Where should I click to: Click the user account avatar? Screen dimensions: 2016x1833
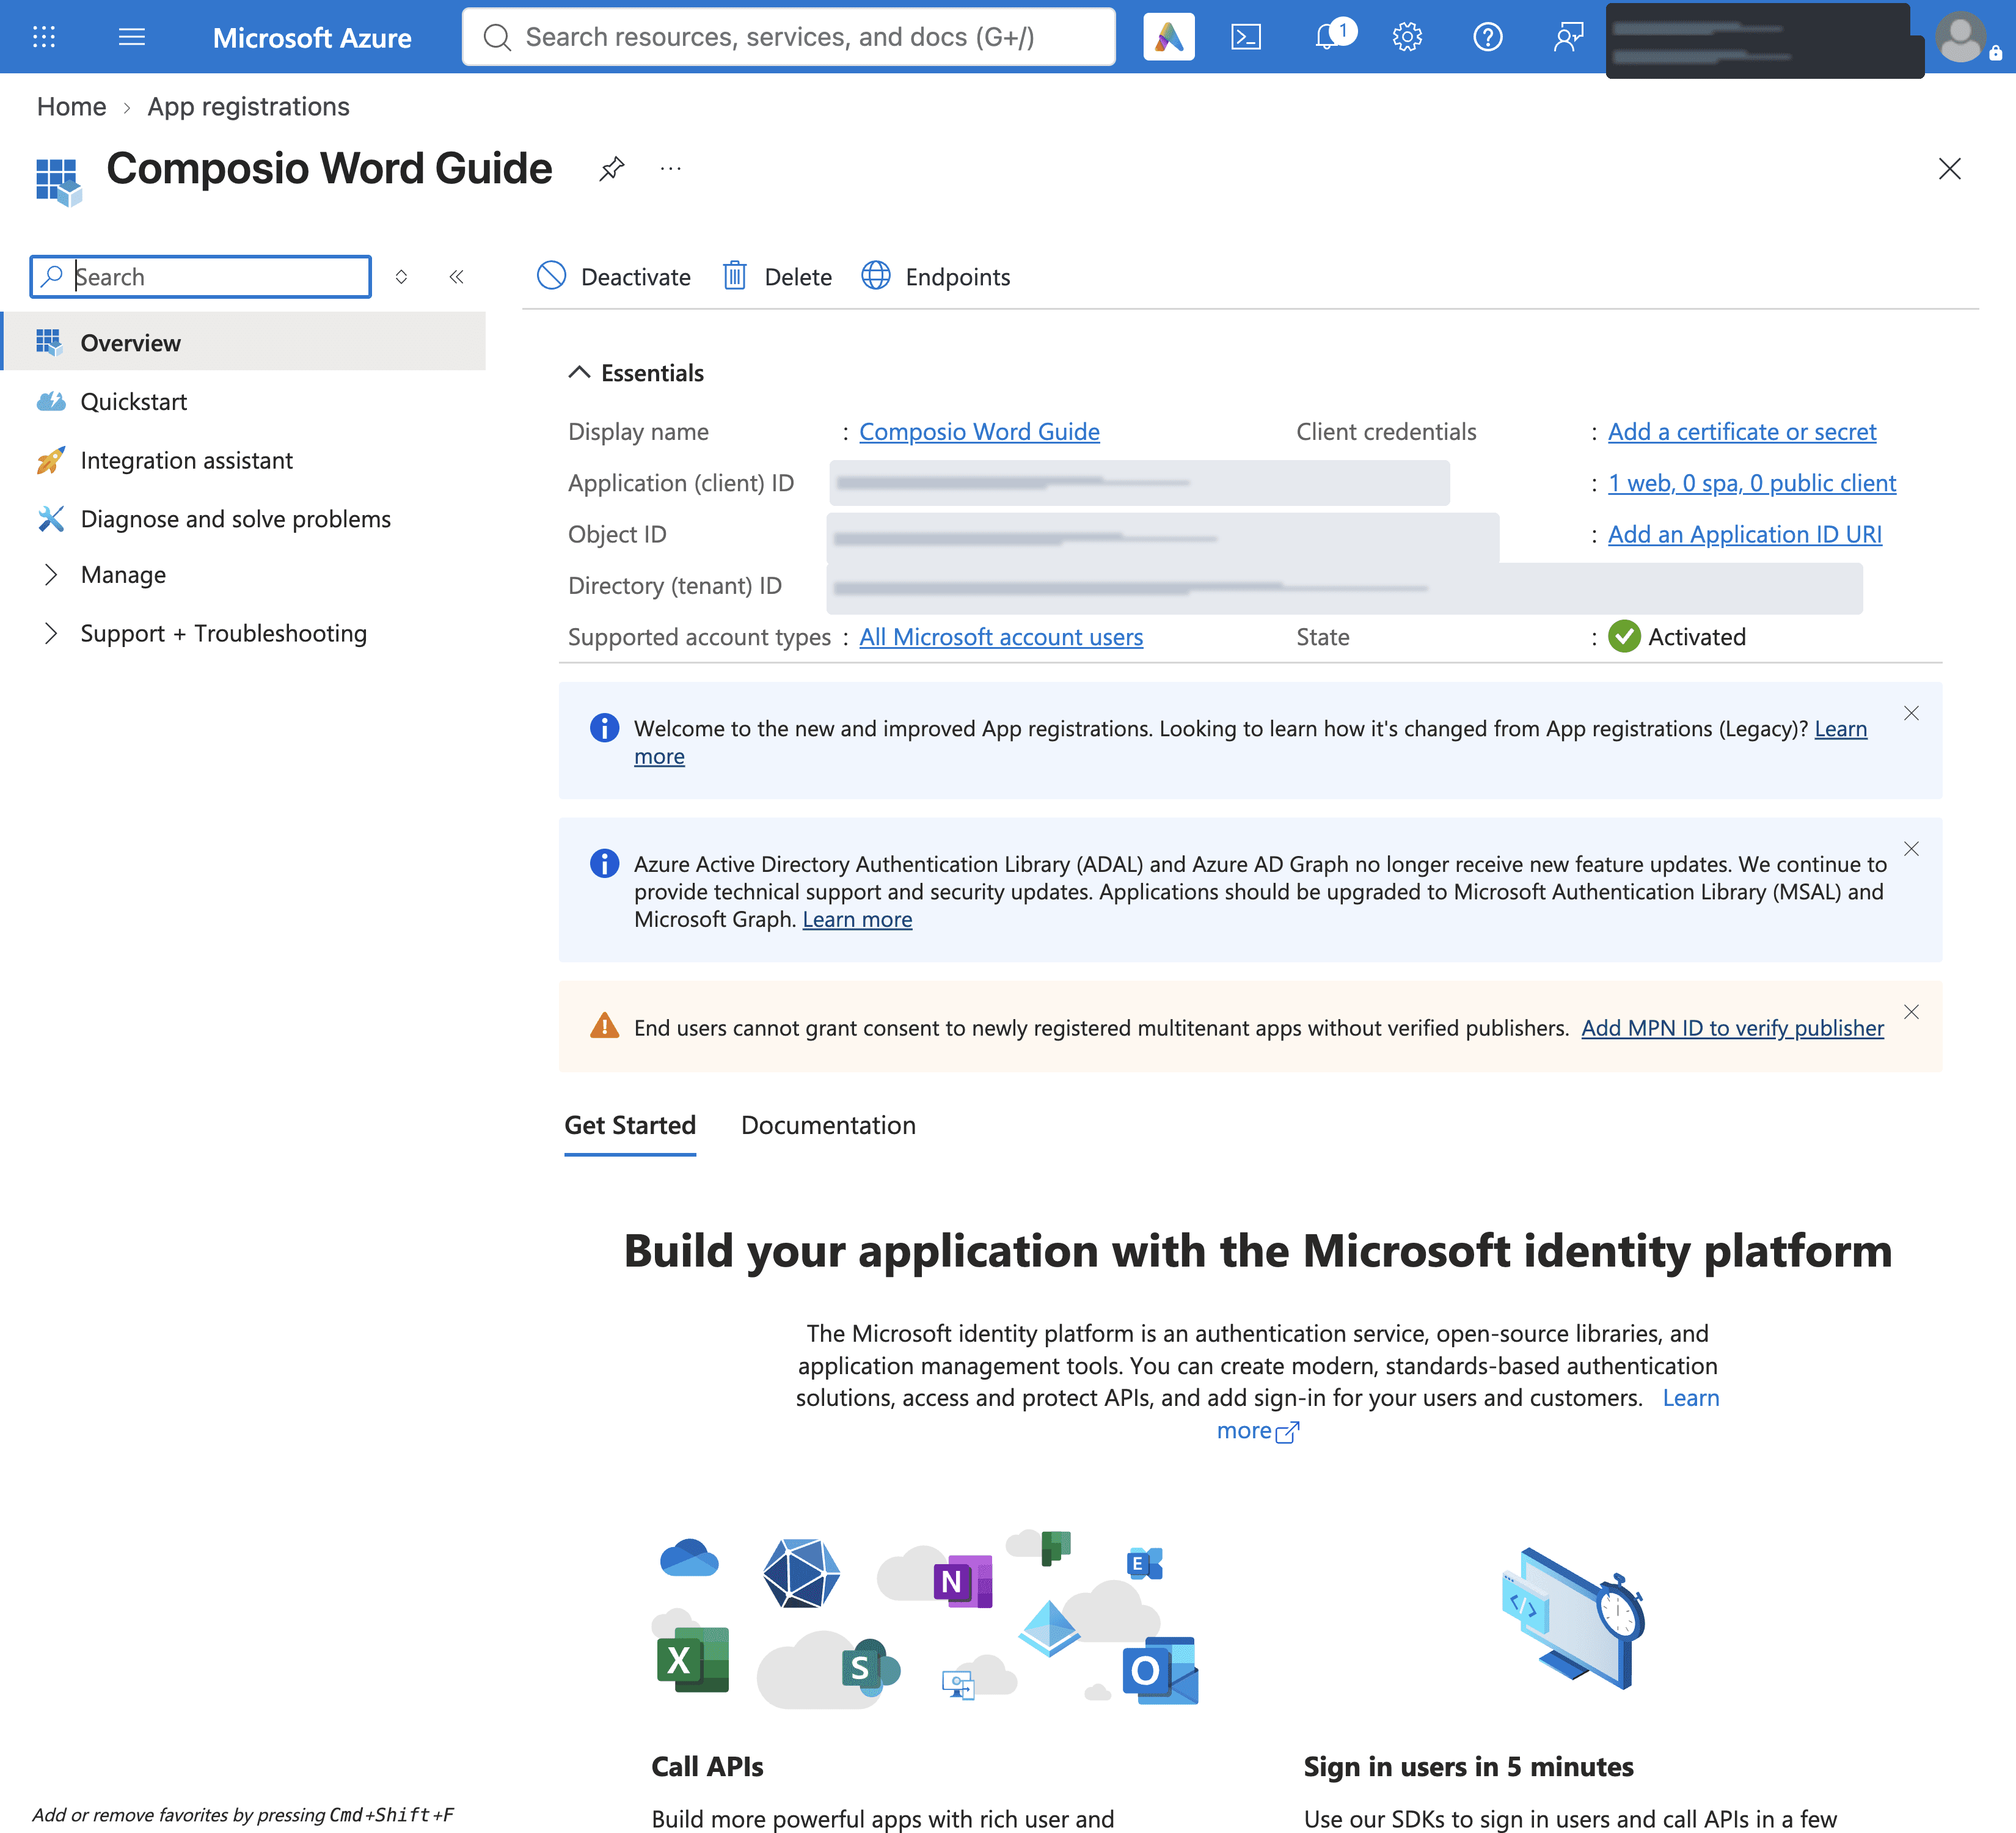[x=1961, y=37]
